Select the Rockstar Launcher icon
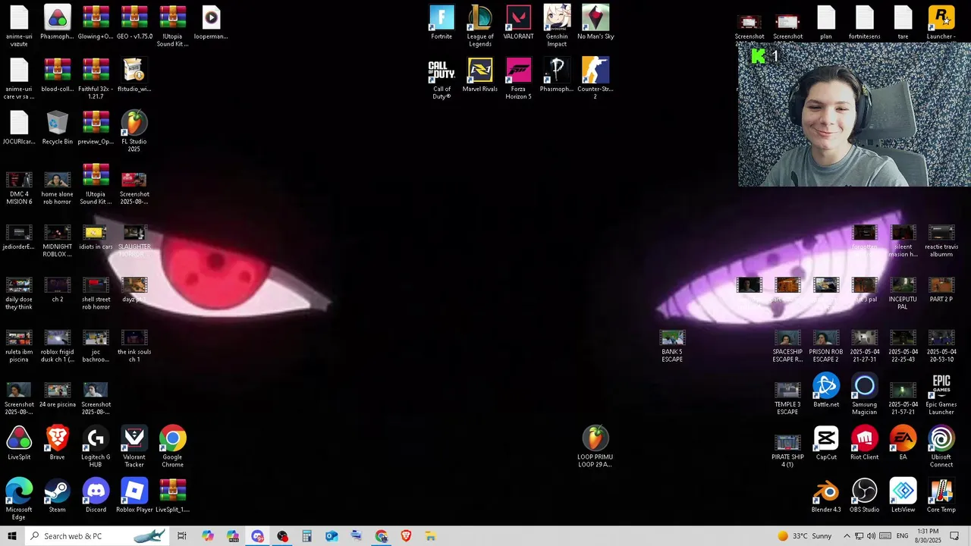This screenshot has height=546, width=971. [941, 23]
